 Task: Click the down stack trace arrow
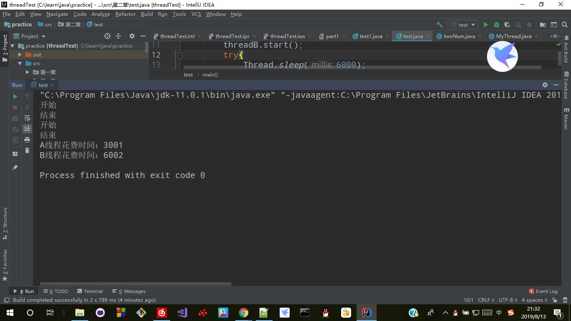point(27,107)
